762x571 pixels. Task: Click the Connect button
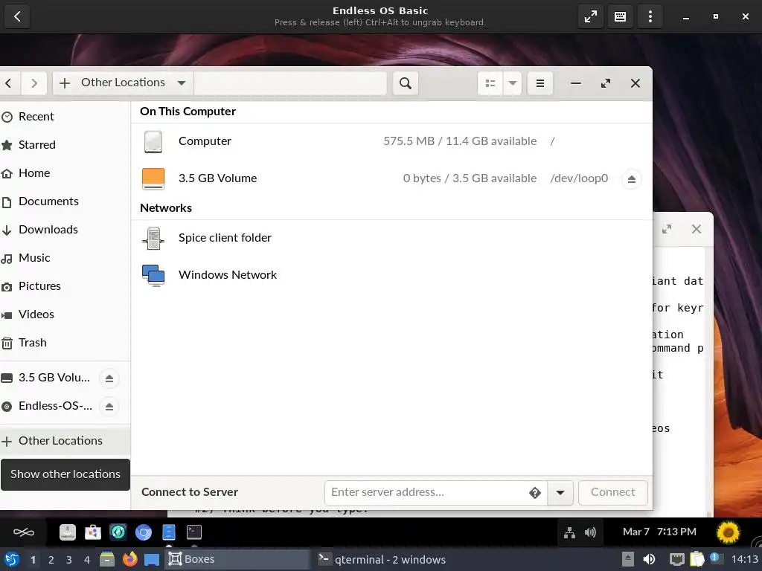pos(613,492)
